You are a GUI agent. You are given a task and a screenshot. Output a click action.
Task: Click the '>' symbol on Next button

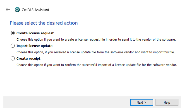[x=145, y=102]
